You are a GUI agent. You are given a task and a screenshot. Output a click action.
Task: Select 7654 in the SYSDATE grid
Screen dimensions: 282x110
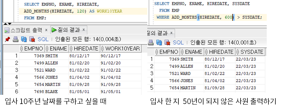pyautogui.click(x=167, y=88)
